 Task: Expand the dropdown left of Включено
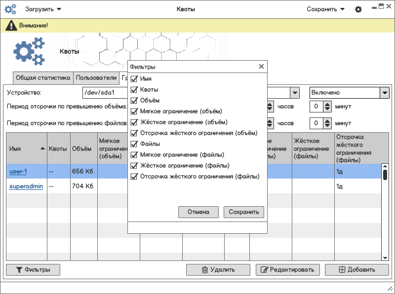[295, 93]
